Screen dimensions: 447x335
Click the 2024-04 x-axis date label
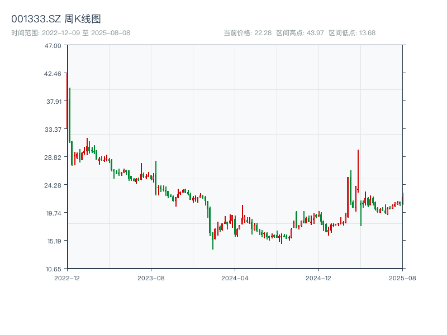click(x=235, y=277)
